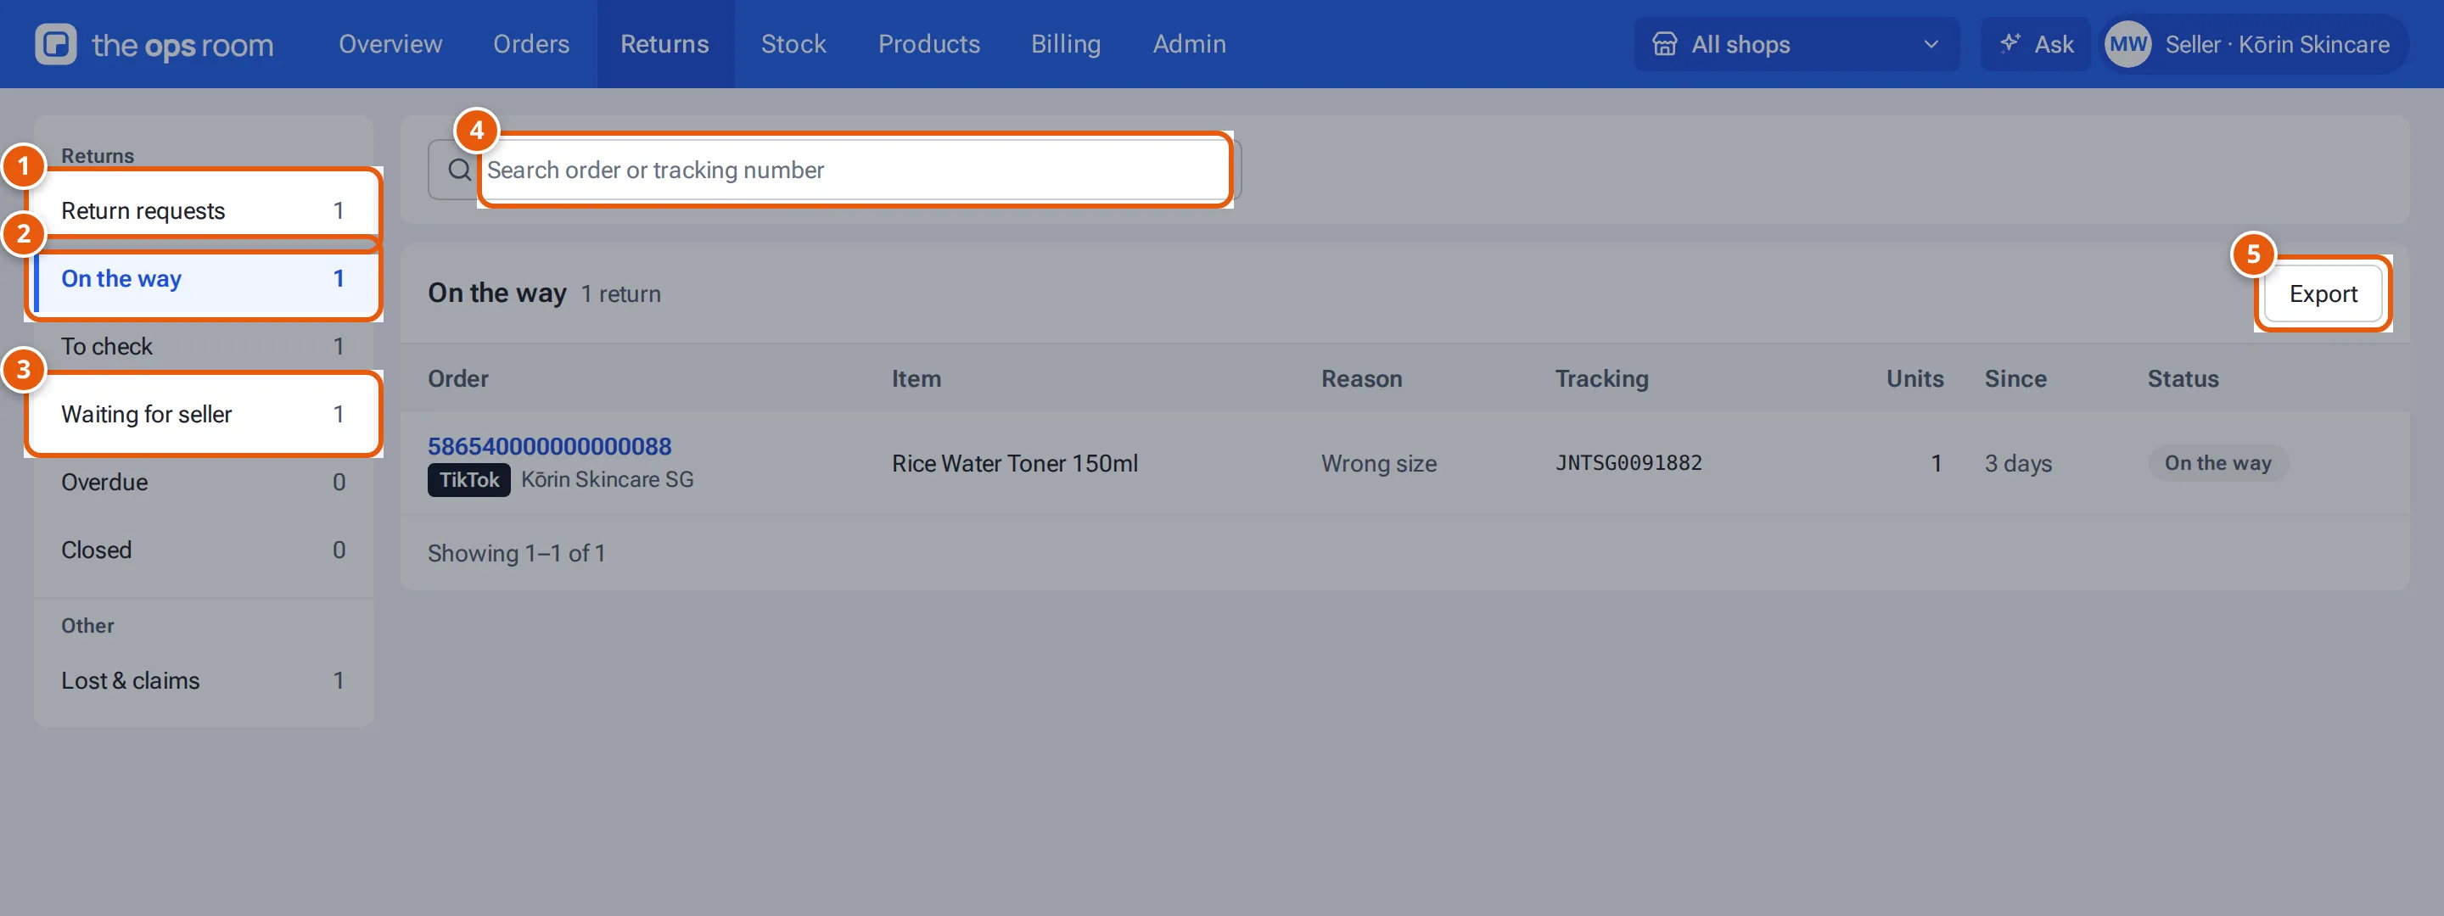Click tracking number JNTSG0091882
Screen dimensions: 2444x916
click(1628, 463)
